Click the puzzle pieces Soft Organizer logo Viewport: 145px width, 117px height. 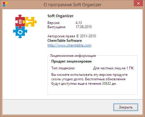[x=25, y=26]
